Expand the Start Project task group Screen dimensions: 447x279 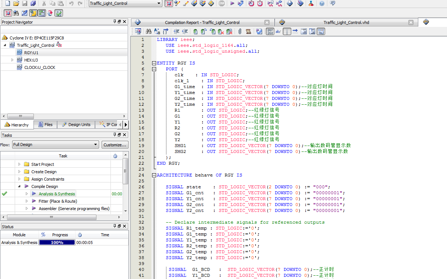19,164
